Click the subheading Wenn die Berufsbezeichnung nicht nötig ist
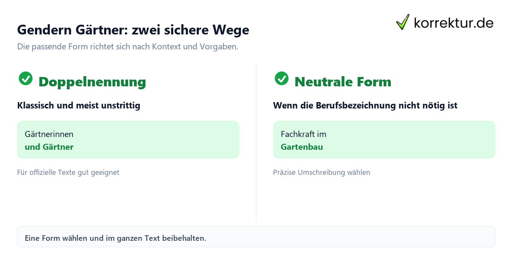 (365, 105)
